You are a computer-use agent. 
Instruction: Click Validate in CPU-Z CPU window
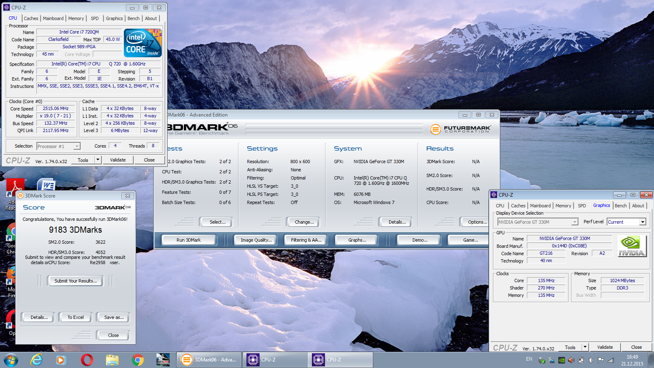tap(118, 160)
